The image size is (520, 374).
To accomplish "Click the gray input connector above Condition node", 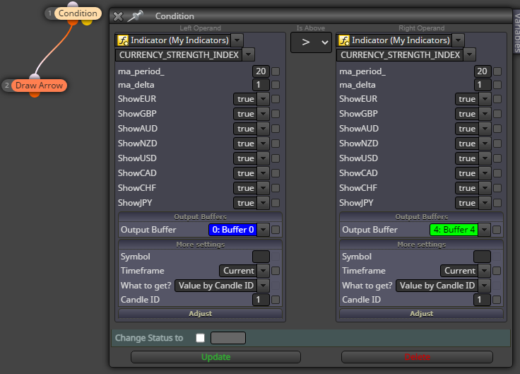I will tap(73, 5).
